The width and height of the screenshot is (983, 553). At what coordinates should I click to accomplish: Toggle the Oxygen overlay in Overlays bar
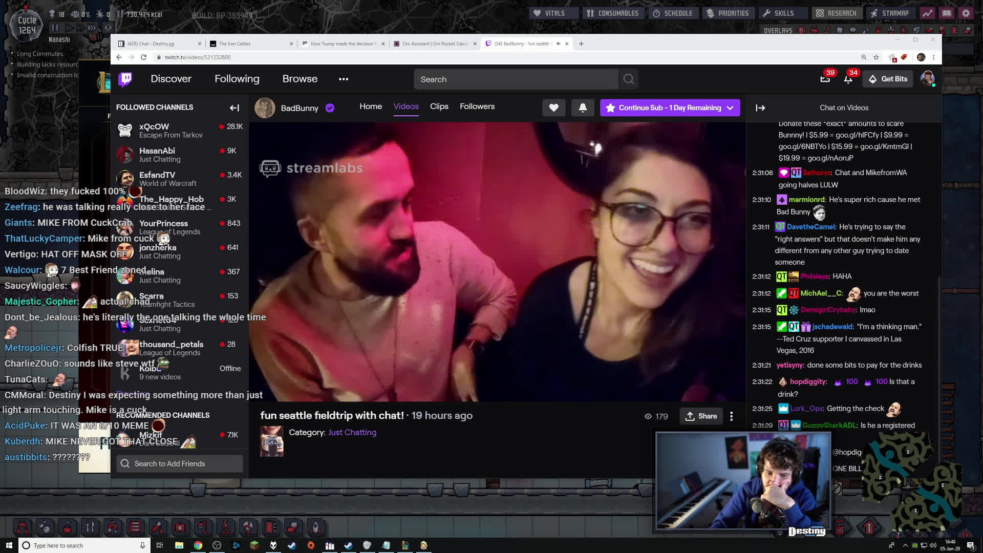point(802,30)
